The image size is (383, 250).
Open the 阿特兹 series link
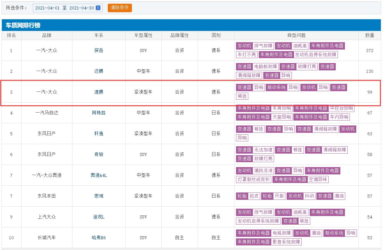(x=99, y=113)
